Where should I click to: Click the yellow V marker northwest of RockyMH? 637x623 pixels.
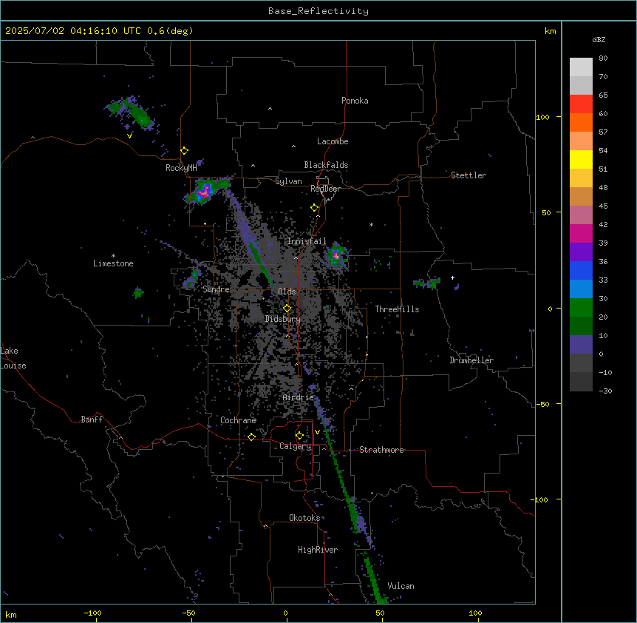[129, 136]
